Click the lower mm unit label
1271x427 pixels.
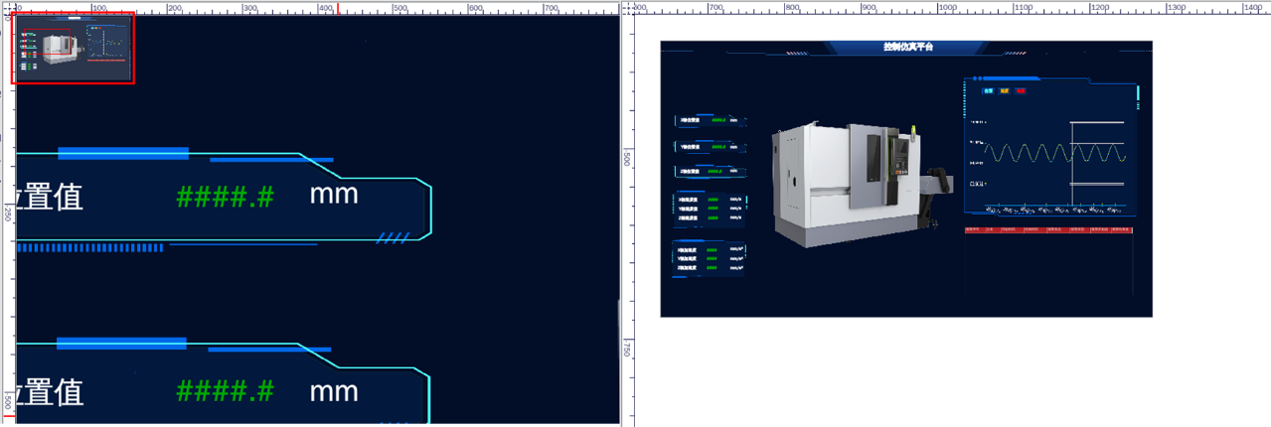click(334, 390)
